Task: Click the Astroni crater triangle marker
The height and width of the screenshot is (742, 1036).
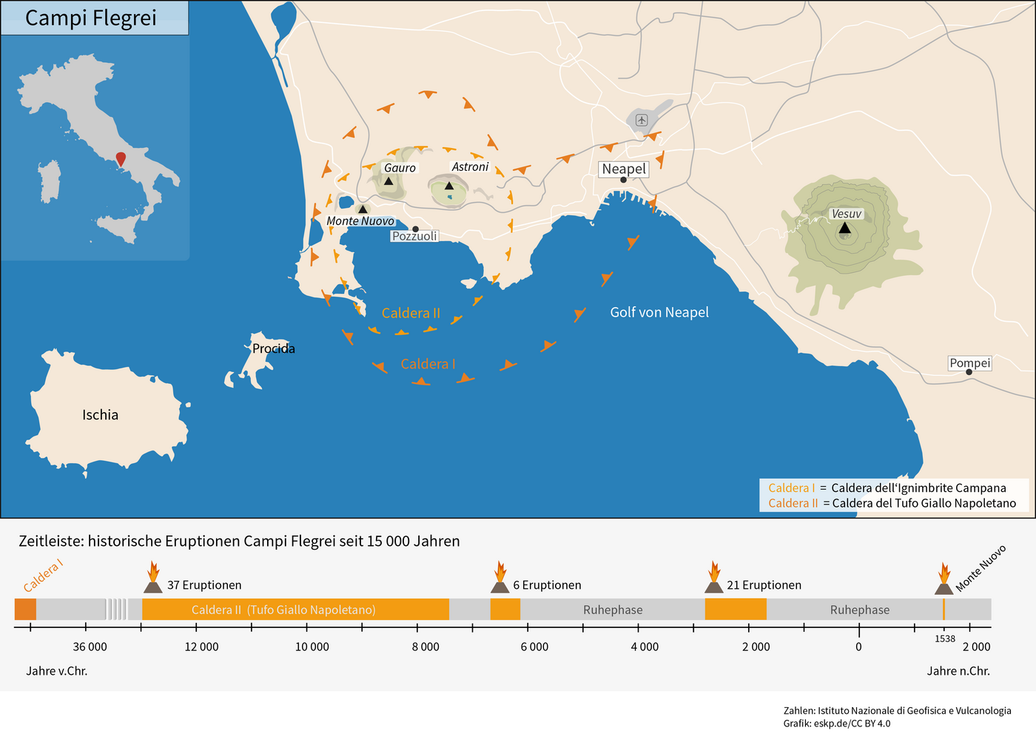Action: pyautogui.click(x=449, y=185)
